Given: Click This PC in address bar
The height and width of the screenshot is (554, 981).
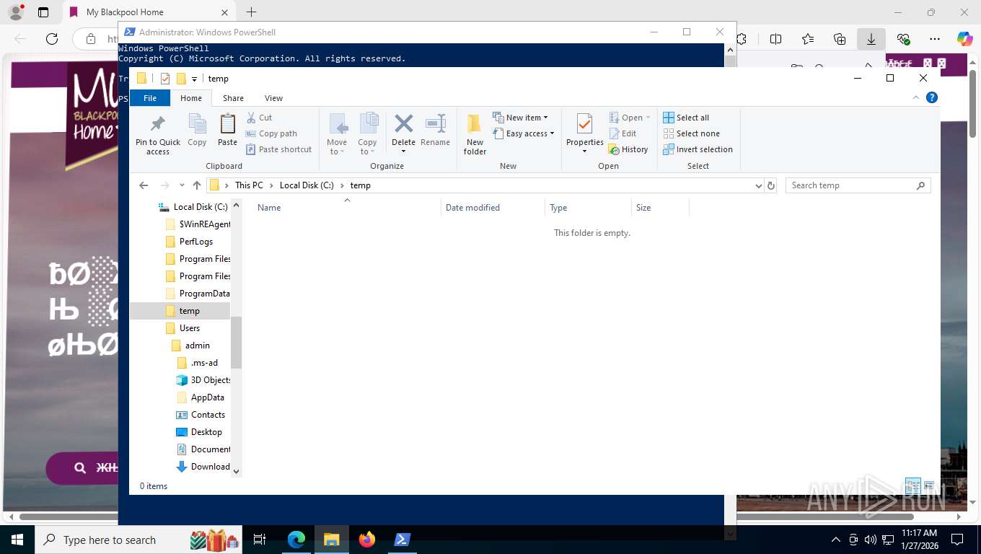Looking at the screenshot, I should [249, 185].
